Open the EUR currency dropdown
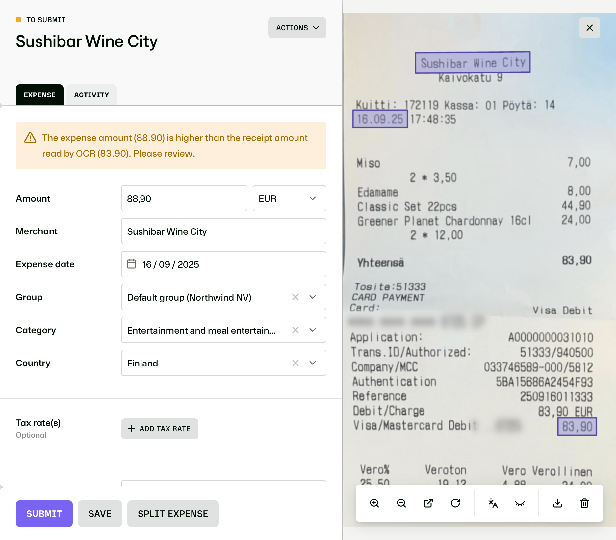 coord(290,198)
